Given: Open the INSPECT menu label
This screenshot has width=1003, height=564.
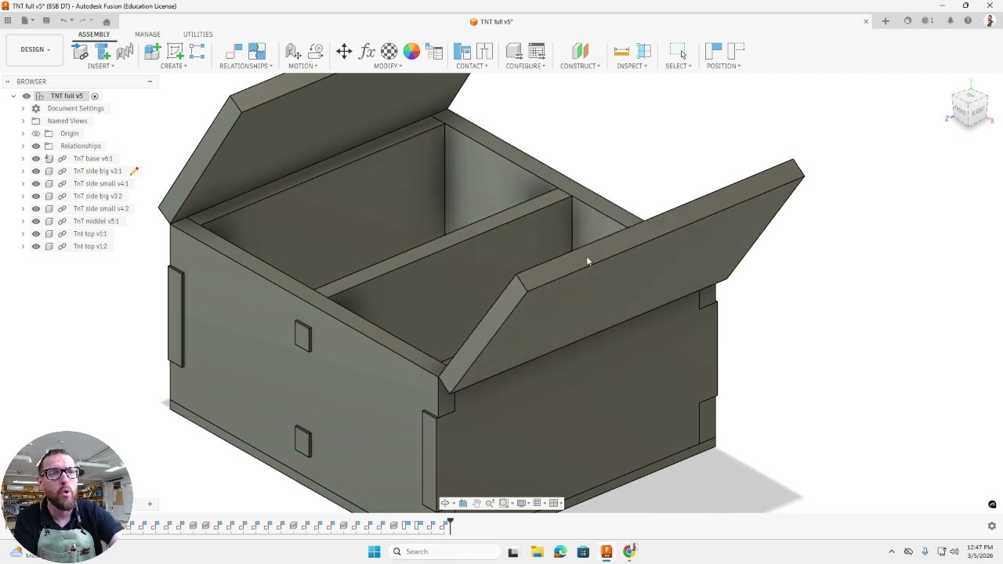Looking at the screenshot, I should [632, 66].
